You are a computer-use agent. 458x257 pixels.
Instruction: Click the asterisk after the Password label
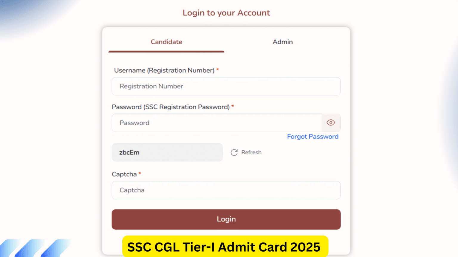pyautogui.click(x=233, y=106)
